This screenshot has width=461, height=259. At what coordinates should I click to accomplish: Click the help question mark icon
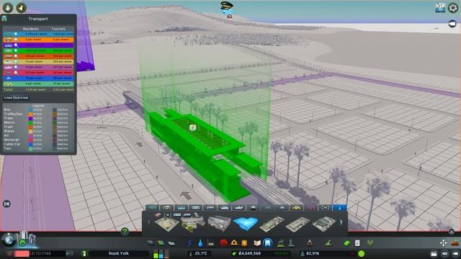pos(125,232)
